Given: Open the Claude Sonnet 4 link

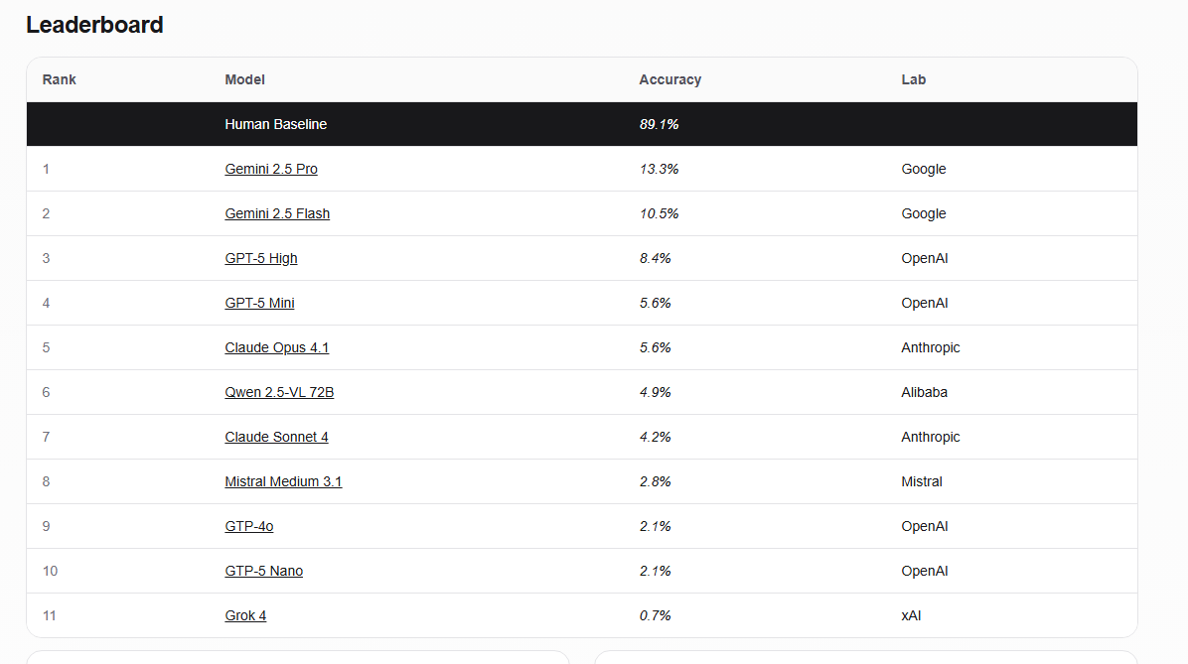Looking at the screenshot, I should pyautogui.click(x=276, y=437).
